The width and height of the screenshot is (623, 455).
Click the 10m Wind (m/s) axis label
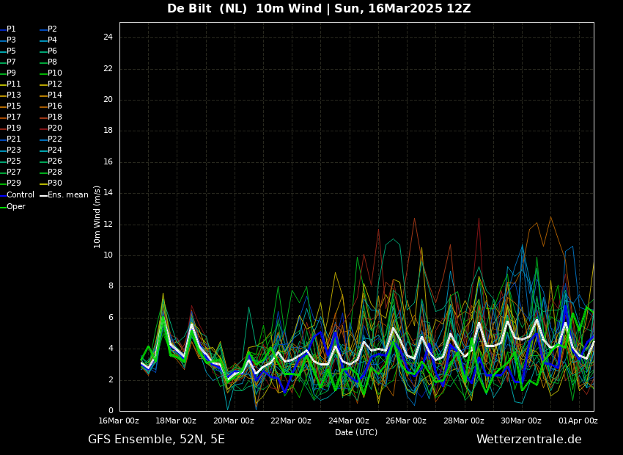point(97,216)
